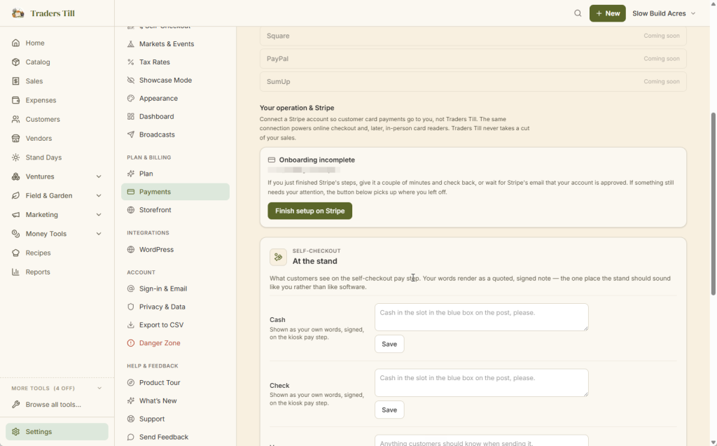Screen dimensions: 717x446
Task: Open the Product Tour link
Action: tap(175, 382)
